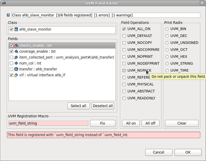Select the UVM_HEX print radix
The height and width of the screenshot is (161, 206).
(x=167, y=56)
